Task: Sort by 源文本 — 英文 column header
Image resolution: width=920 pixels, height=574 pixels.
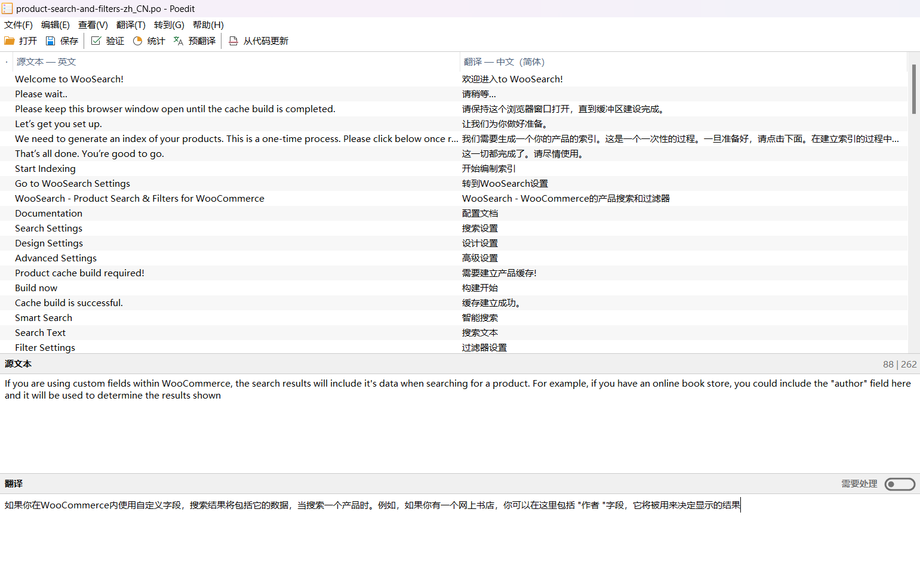Action: pos(236,61)
